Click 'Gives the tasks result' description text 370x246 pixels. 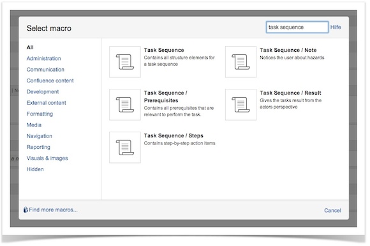[x=291, y=104]
